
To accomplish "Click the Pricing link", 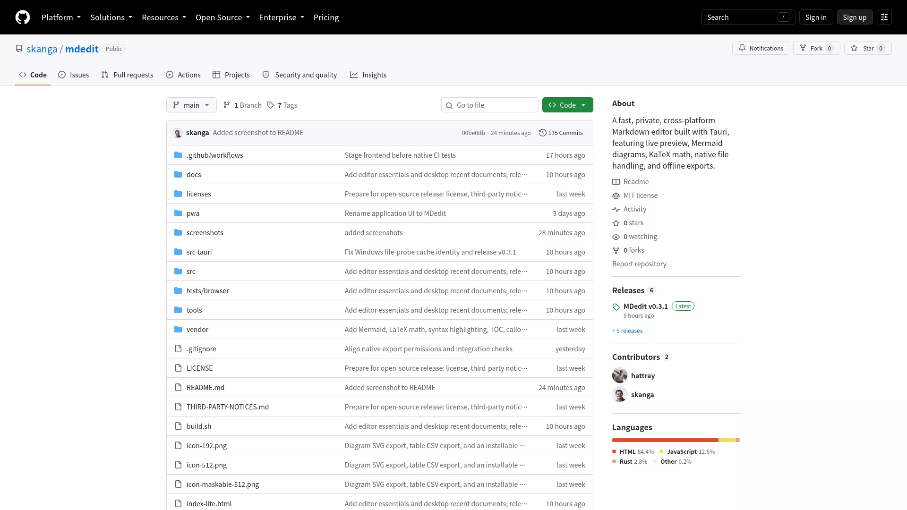I will click(326, 17).
